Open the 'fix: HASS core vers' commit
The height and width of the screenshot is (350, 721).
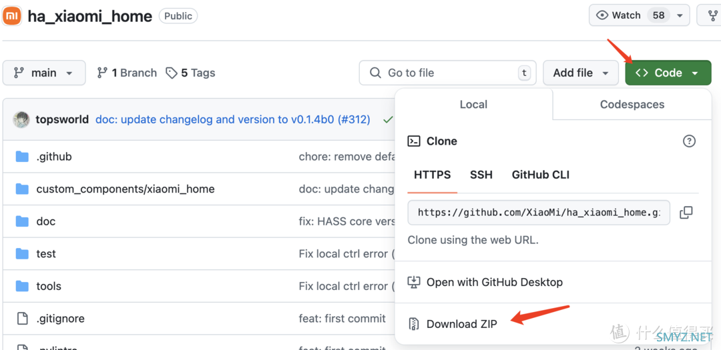(346, 221)
